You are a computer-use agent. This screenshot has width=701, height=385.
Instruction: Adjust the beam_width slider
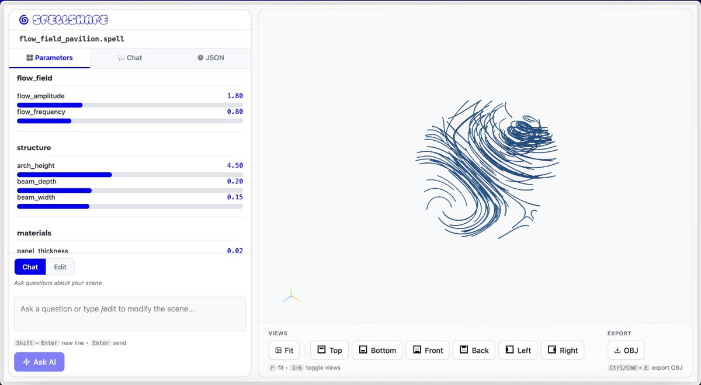[130, 206]
